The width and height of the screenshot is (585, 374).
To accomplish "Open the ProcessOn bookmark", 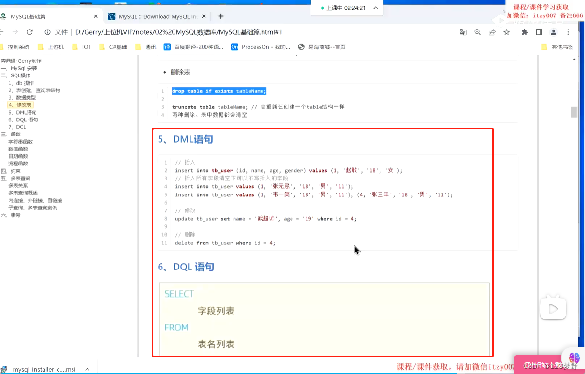I will 261,47.
